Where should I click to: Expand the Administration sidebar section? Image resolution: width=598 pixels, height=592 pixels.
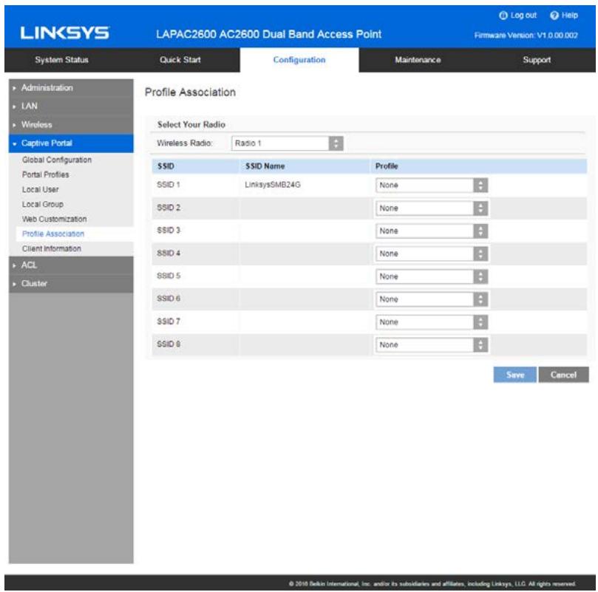(71, 88)
